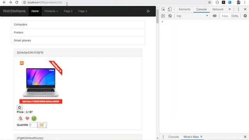The height and width of the screenshot is (140, 249).
Task: Switch to the Console tab
Action: 202,9
